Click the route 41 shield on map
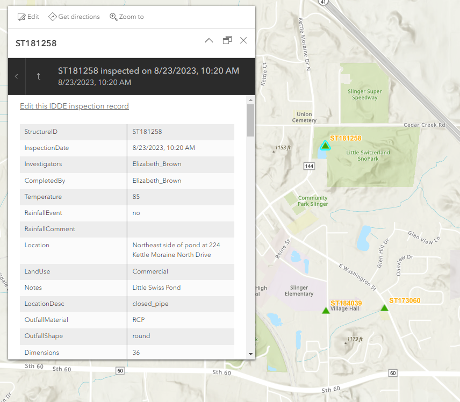The width and height of the screenshot is (460, 402). tap(323, 2)
